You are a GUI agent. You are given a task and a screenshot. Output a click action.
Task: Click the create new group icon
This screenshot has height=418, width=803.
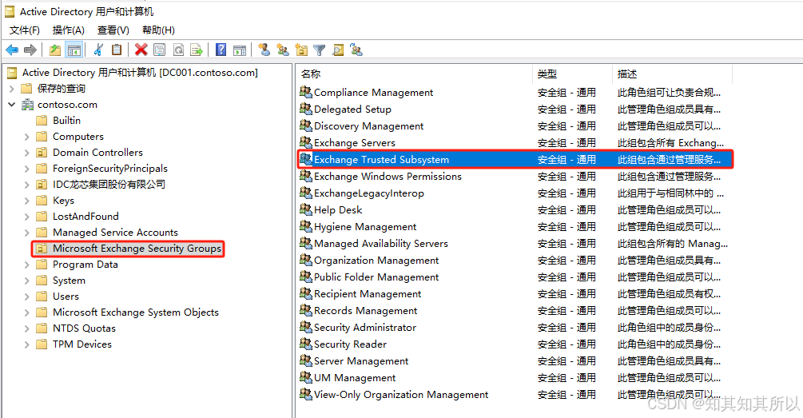[282, 50]
